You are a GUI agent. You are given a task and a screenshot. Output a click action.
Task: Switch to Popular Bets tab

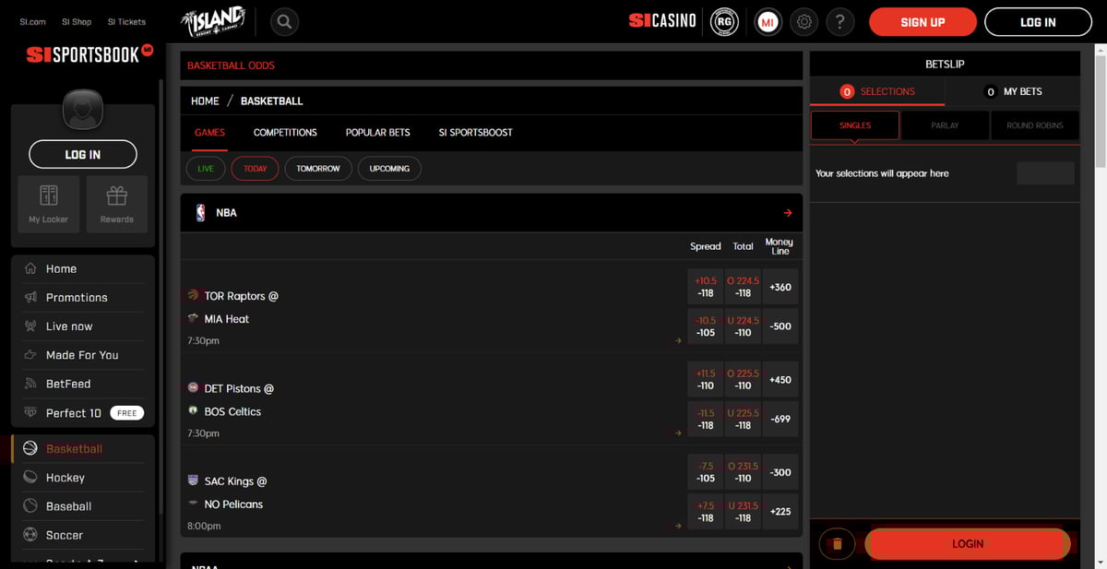coord(378,133)
